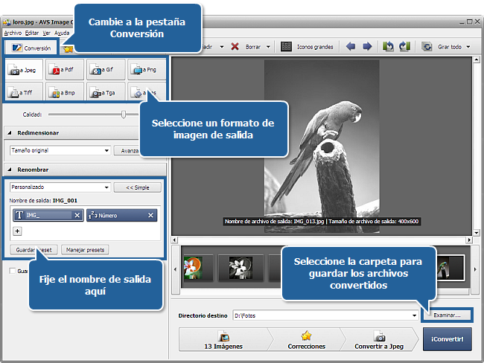Click the Bmp format button

[x=66, y=93]
